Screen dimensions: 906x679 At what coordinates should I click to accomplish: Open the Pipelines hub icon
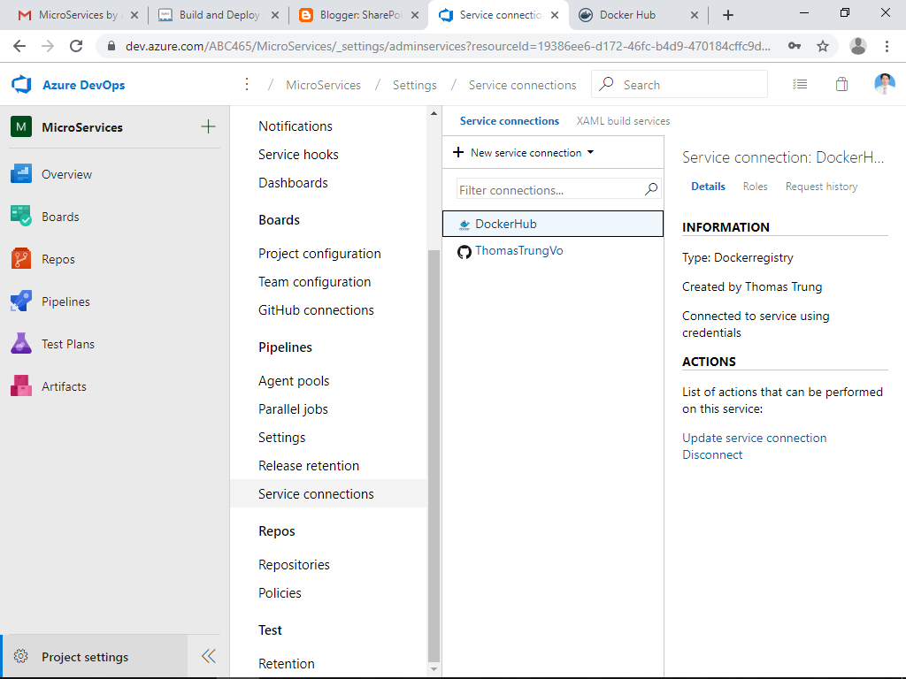pyautogui.click(x=21, y=301)
